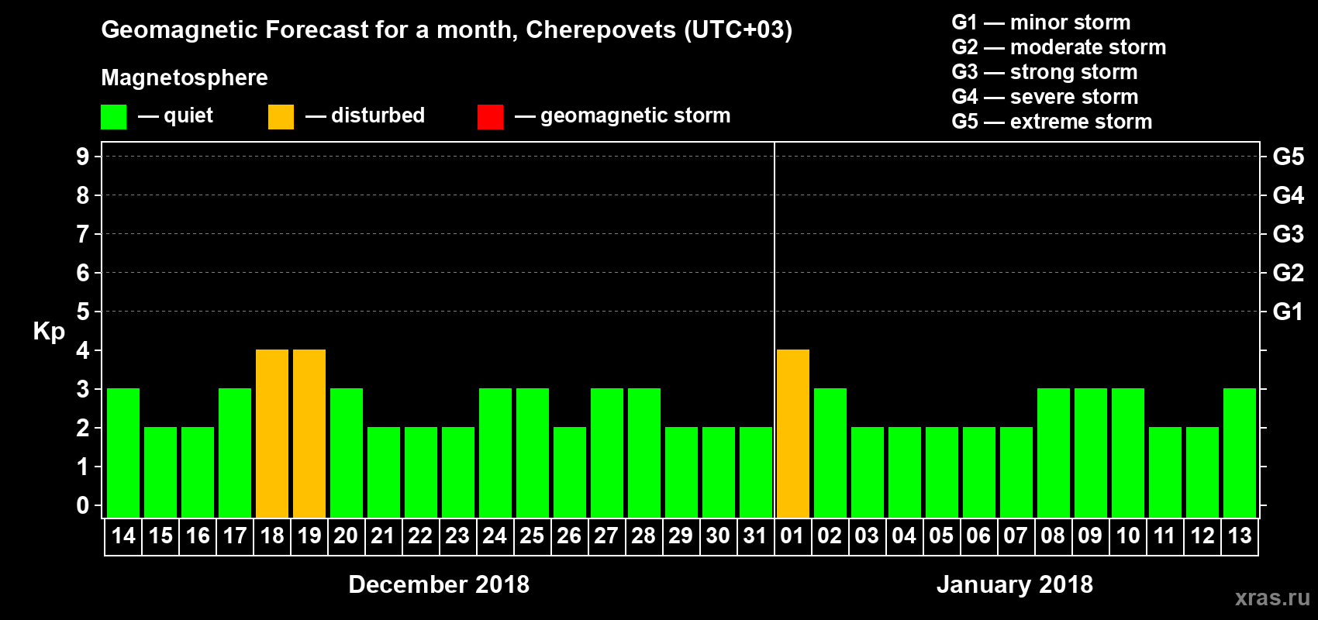This screenshot has height=620, width=1318.
Task: Click the green bar for December 14
Action: 123,453
